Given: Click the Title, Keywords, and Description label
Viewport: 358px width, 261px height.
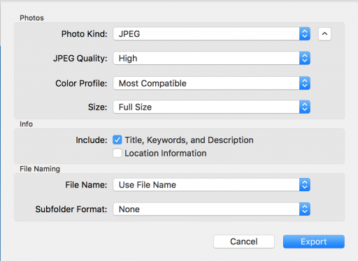Looking at the screenshot, I should click(x=189, y=140).
